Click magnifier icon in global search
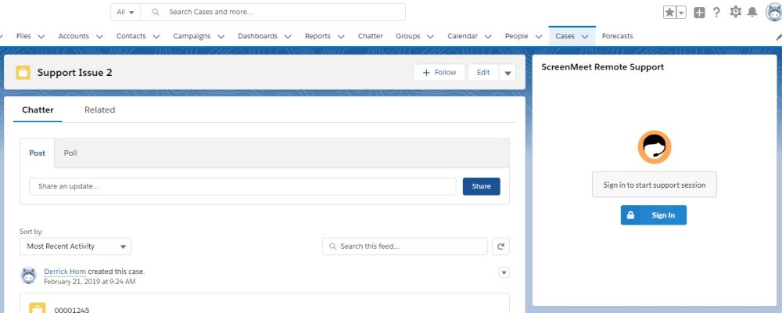 click(156, 12)
